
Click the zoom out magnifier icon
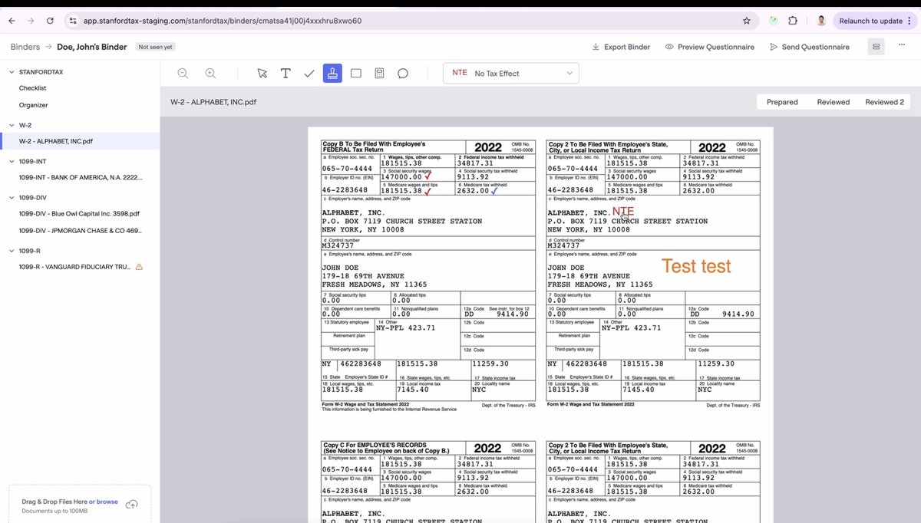pyautogui.click(x=183, y=73)
